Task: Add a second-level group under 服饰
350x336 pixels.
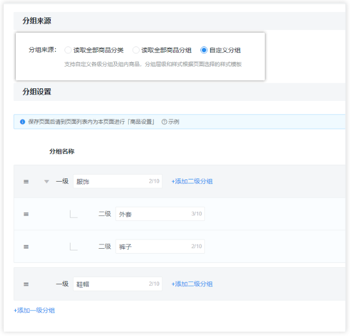Action: (192, 182)
